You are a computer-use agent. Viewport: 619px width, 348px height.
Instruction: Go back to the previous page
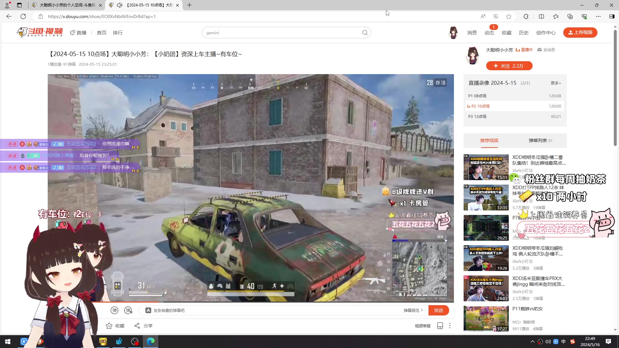click(9, 16)
